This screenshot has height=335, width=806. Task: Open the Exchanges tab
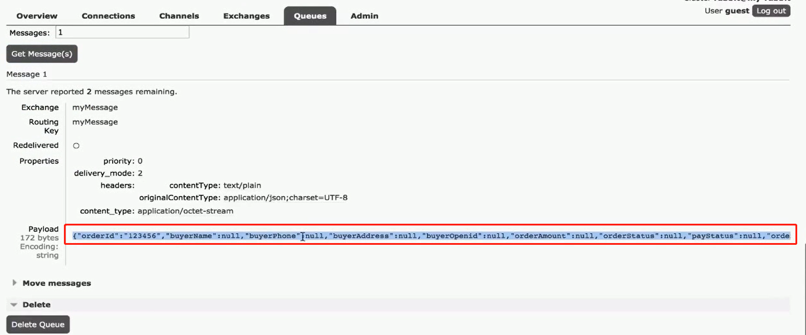click(x=246, y=16)
